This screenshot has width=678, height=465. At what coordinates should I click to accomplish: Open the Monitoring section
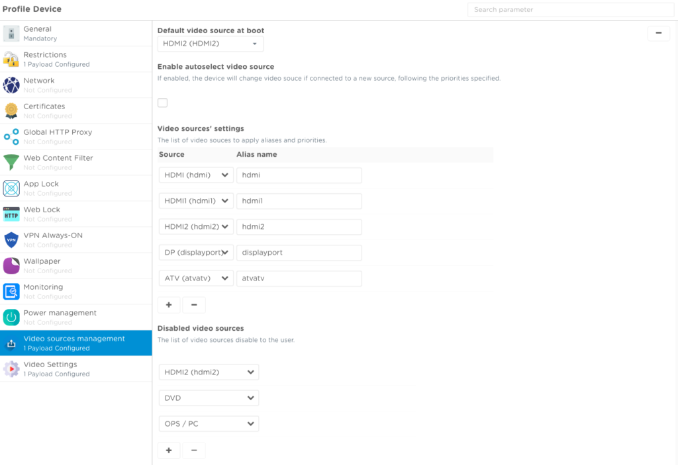[43, 291]
